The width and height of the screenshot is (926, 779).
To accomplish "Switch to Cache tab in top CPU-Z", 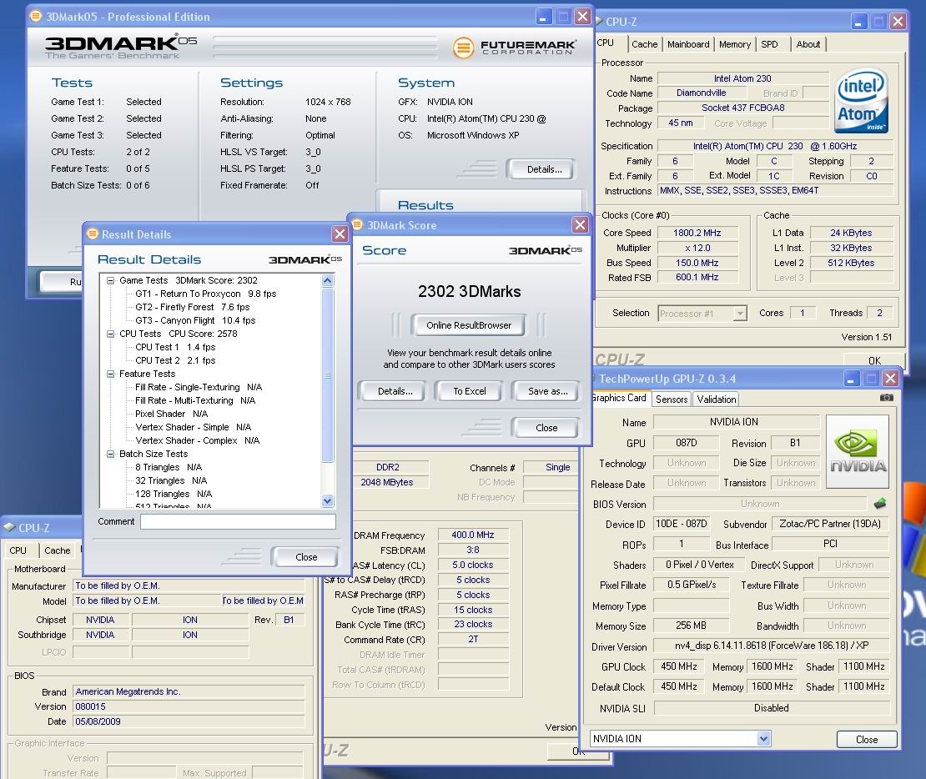I will [644, 44].
